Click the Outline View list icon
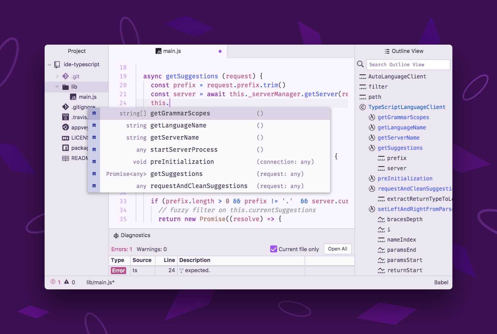This screenshot has height=334, width=497. point(387,51)
